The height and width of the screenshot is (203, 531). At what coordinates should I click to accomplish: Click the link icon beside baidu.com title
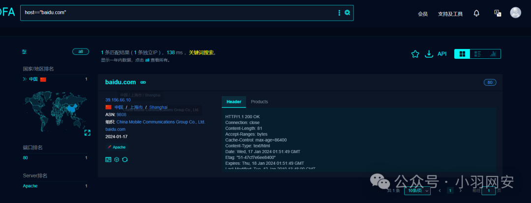tap(143, 82)
